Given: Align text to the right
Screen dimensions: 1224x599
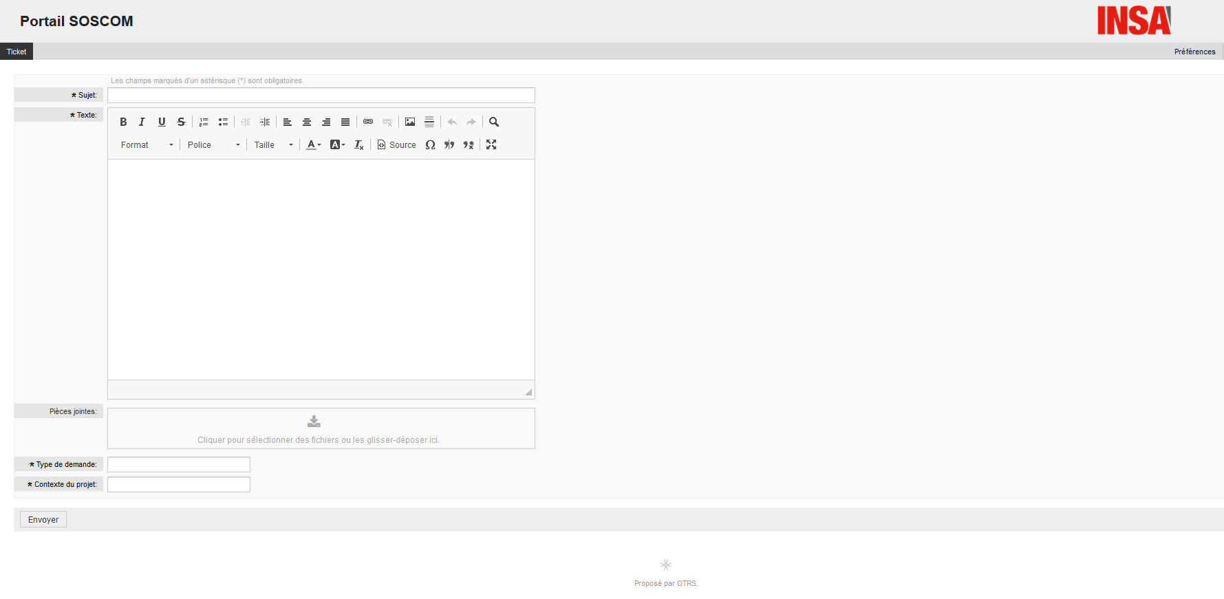Looking at the screenshot, I should point(326,122).
